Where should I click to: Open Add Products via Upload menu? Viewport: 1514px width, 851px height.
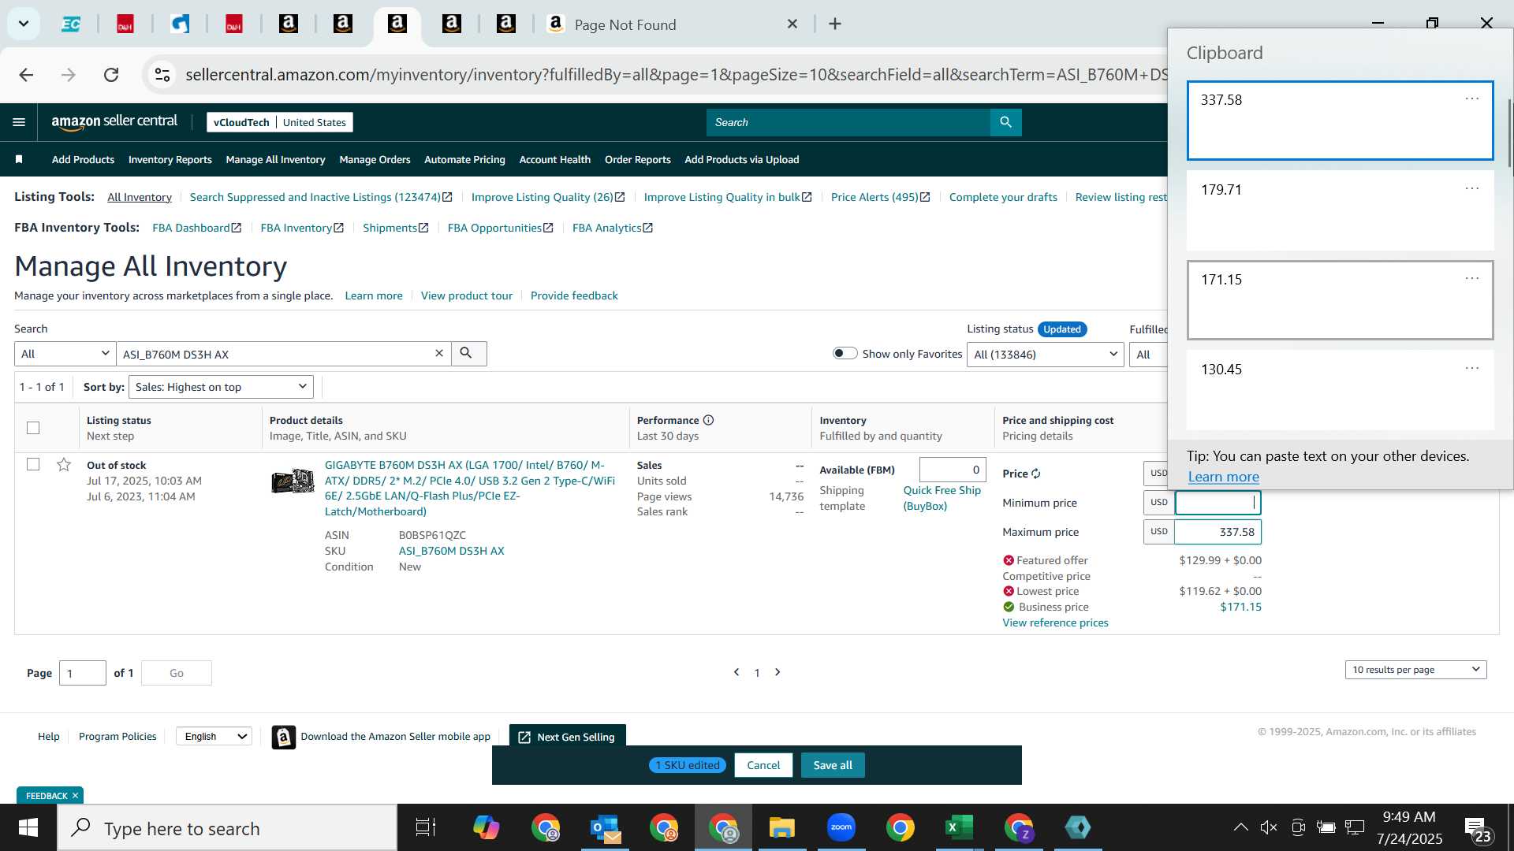point(741,159)
